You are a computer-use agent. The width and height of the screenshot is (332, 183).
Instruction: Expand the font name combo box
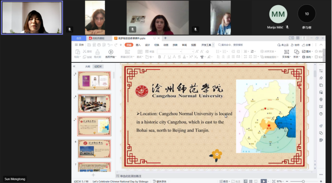(175, 52)
